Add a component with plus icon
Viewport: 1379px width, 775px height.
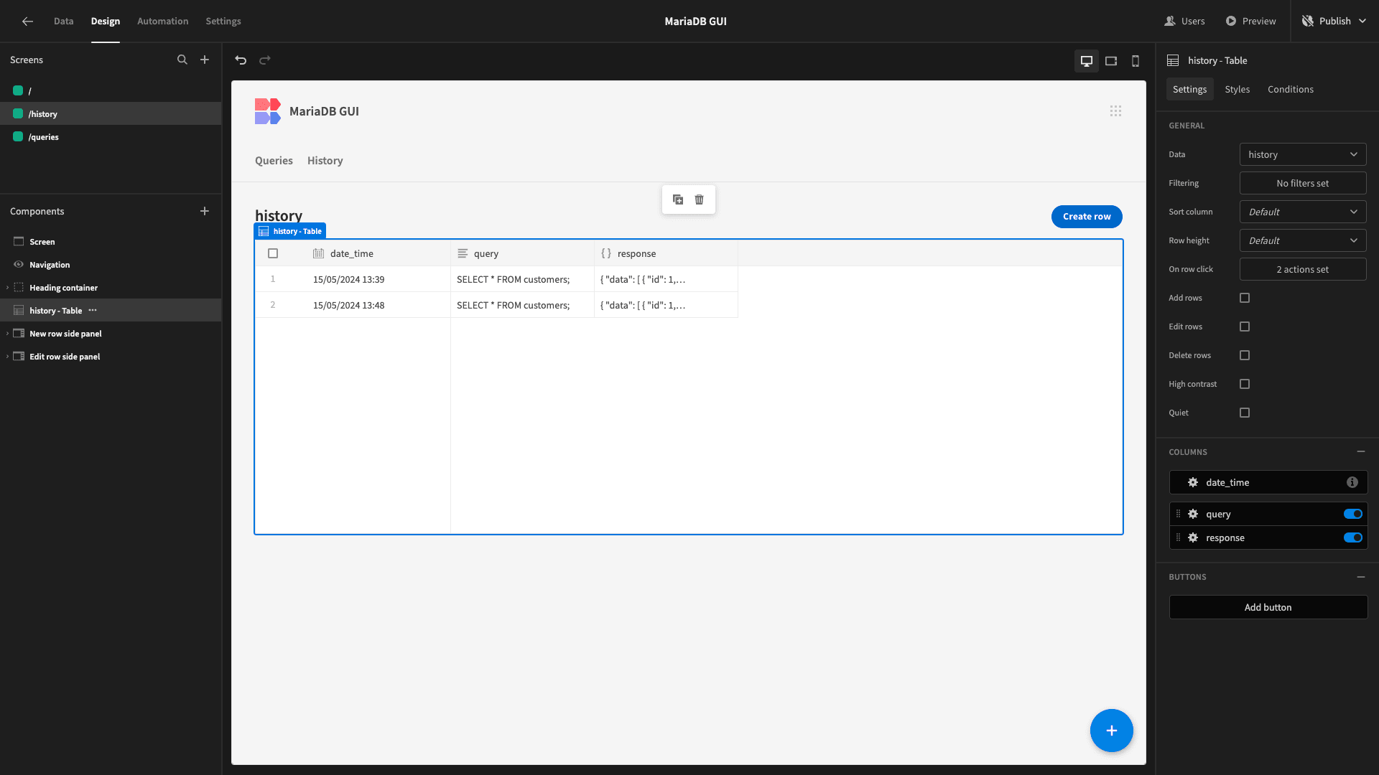[205, 211]
